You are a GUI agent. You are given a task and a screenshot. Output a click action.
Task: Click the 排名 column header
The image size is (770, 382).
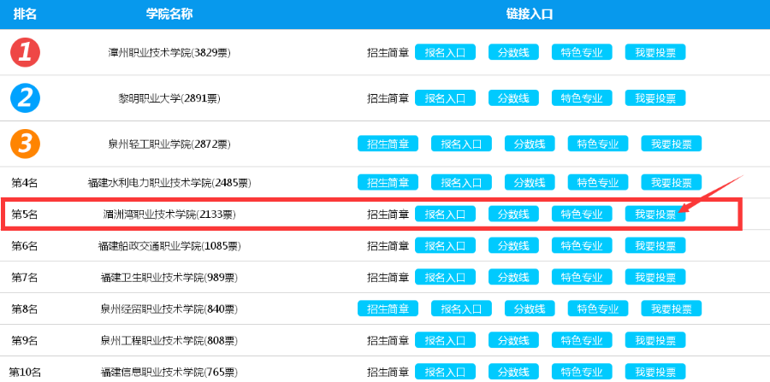pyautogui.click(x=25, y=14)
